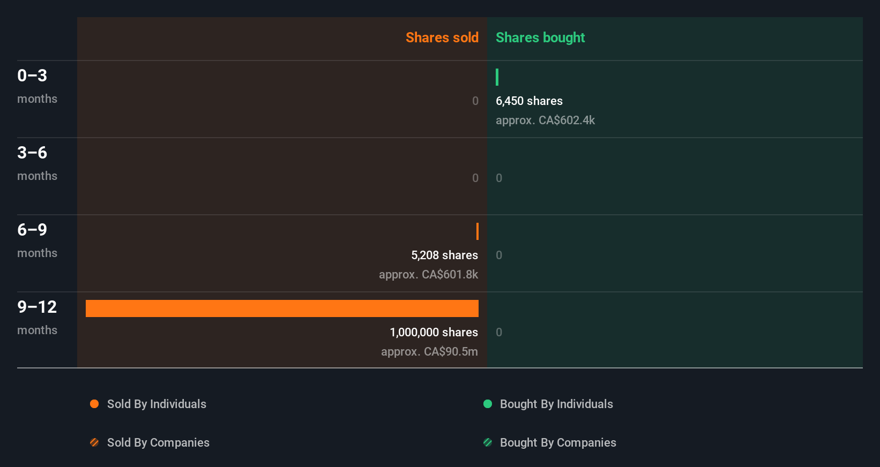Click the 0–3 months row label
Viewport: 880px width, 467px height.
(x=37, y=86)
